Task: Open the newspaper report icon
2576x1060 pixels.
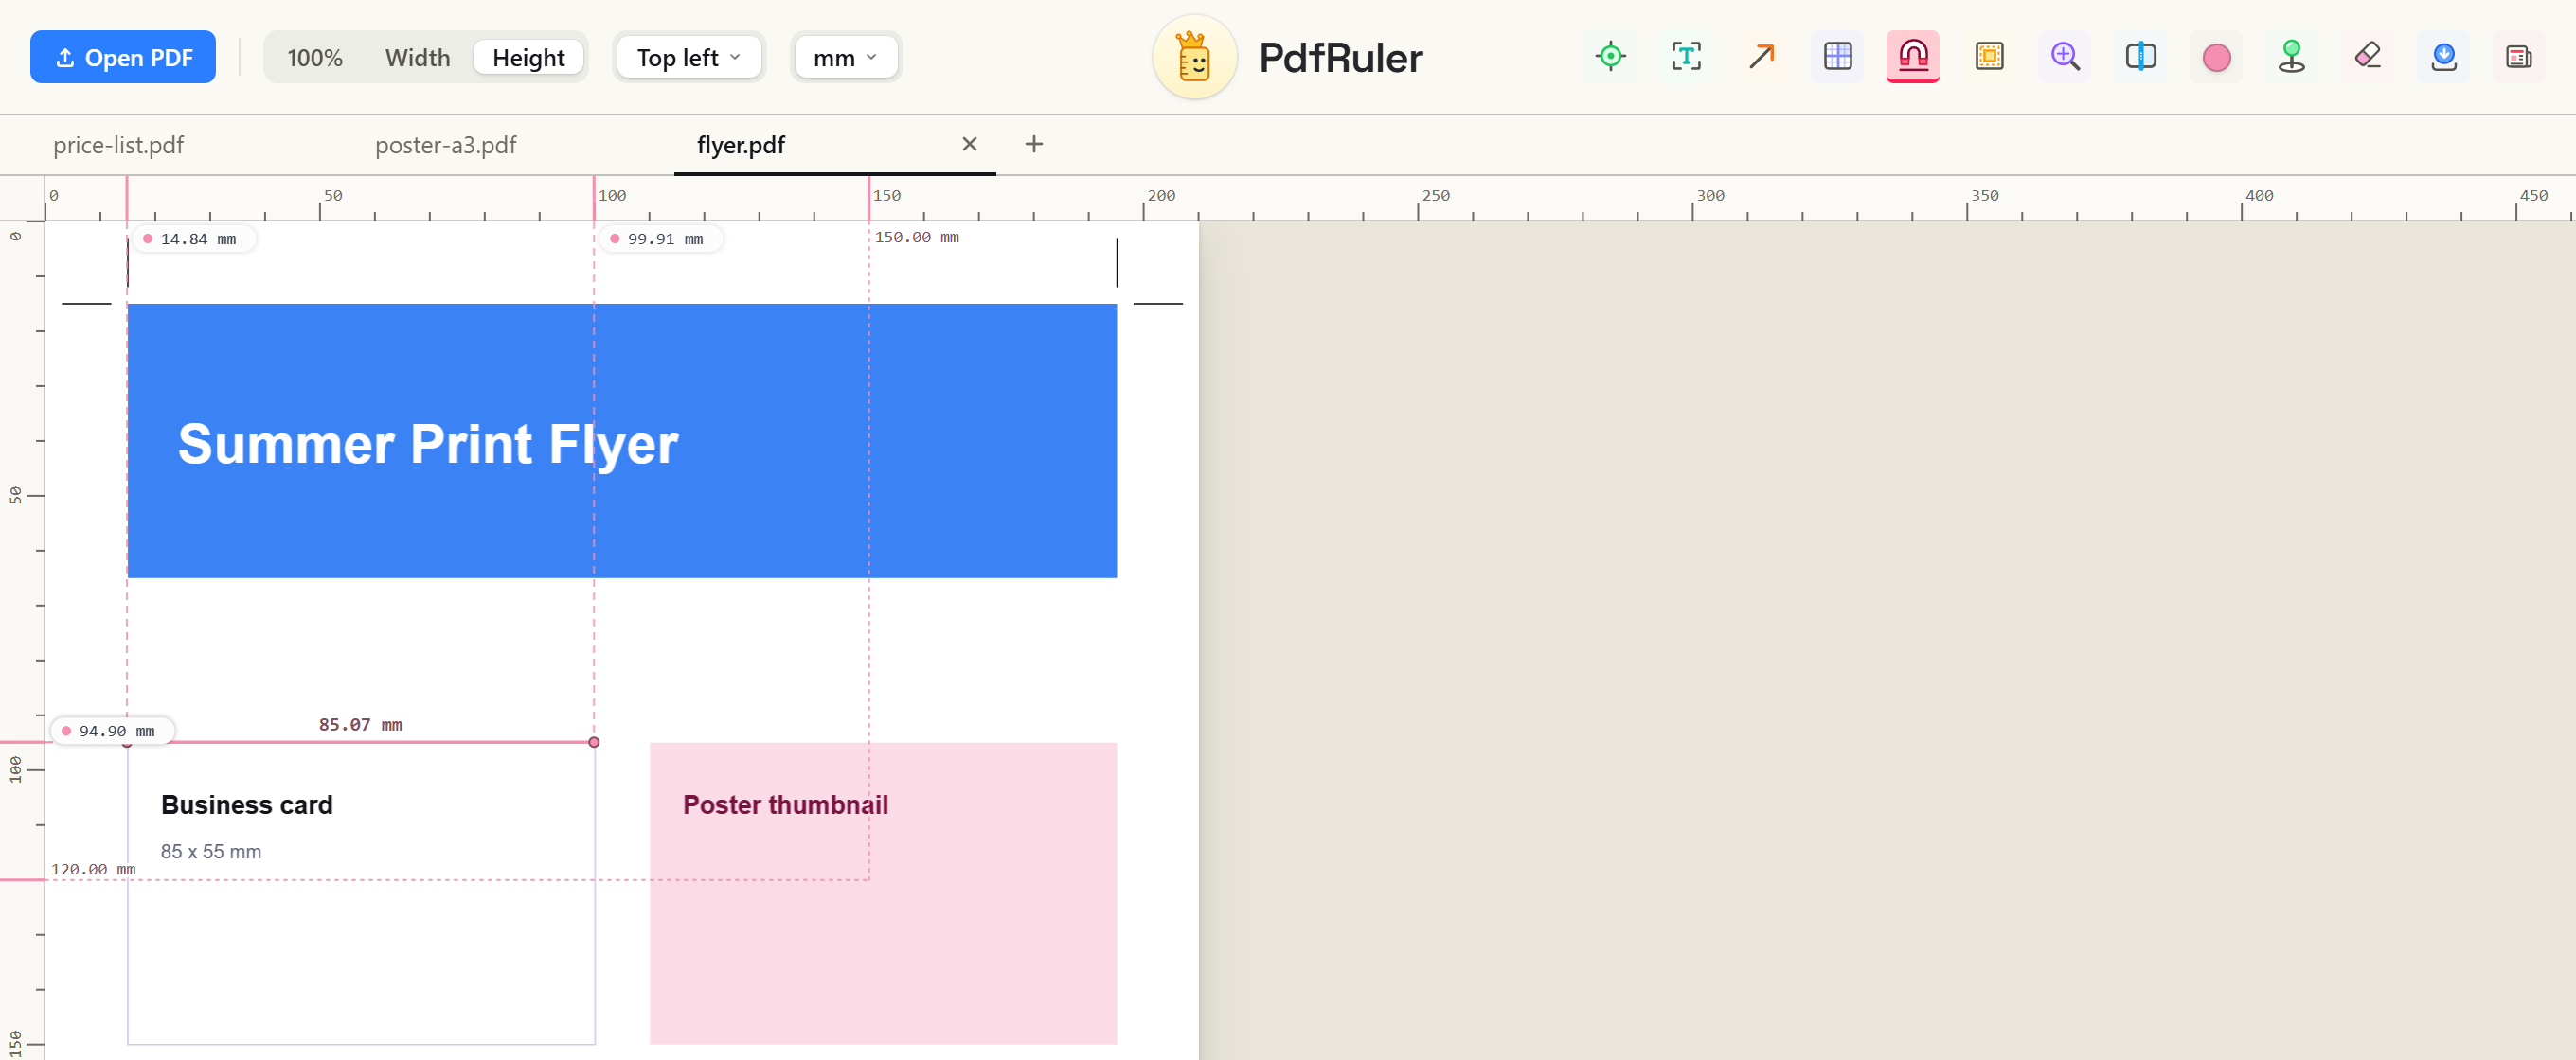Action: click(x=2519, y=57)
